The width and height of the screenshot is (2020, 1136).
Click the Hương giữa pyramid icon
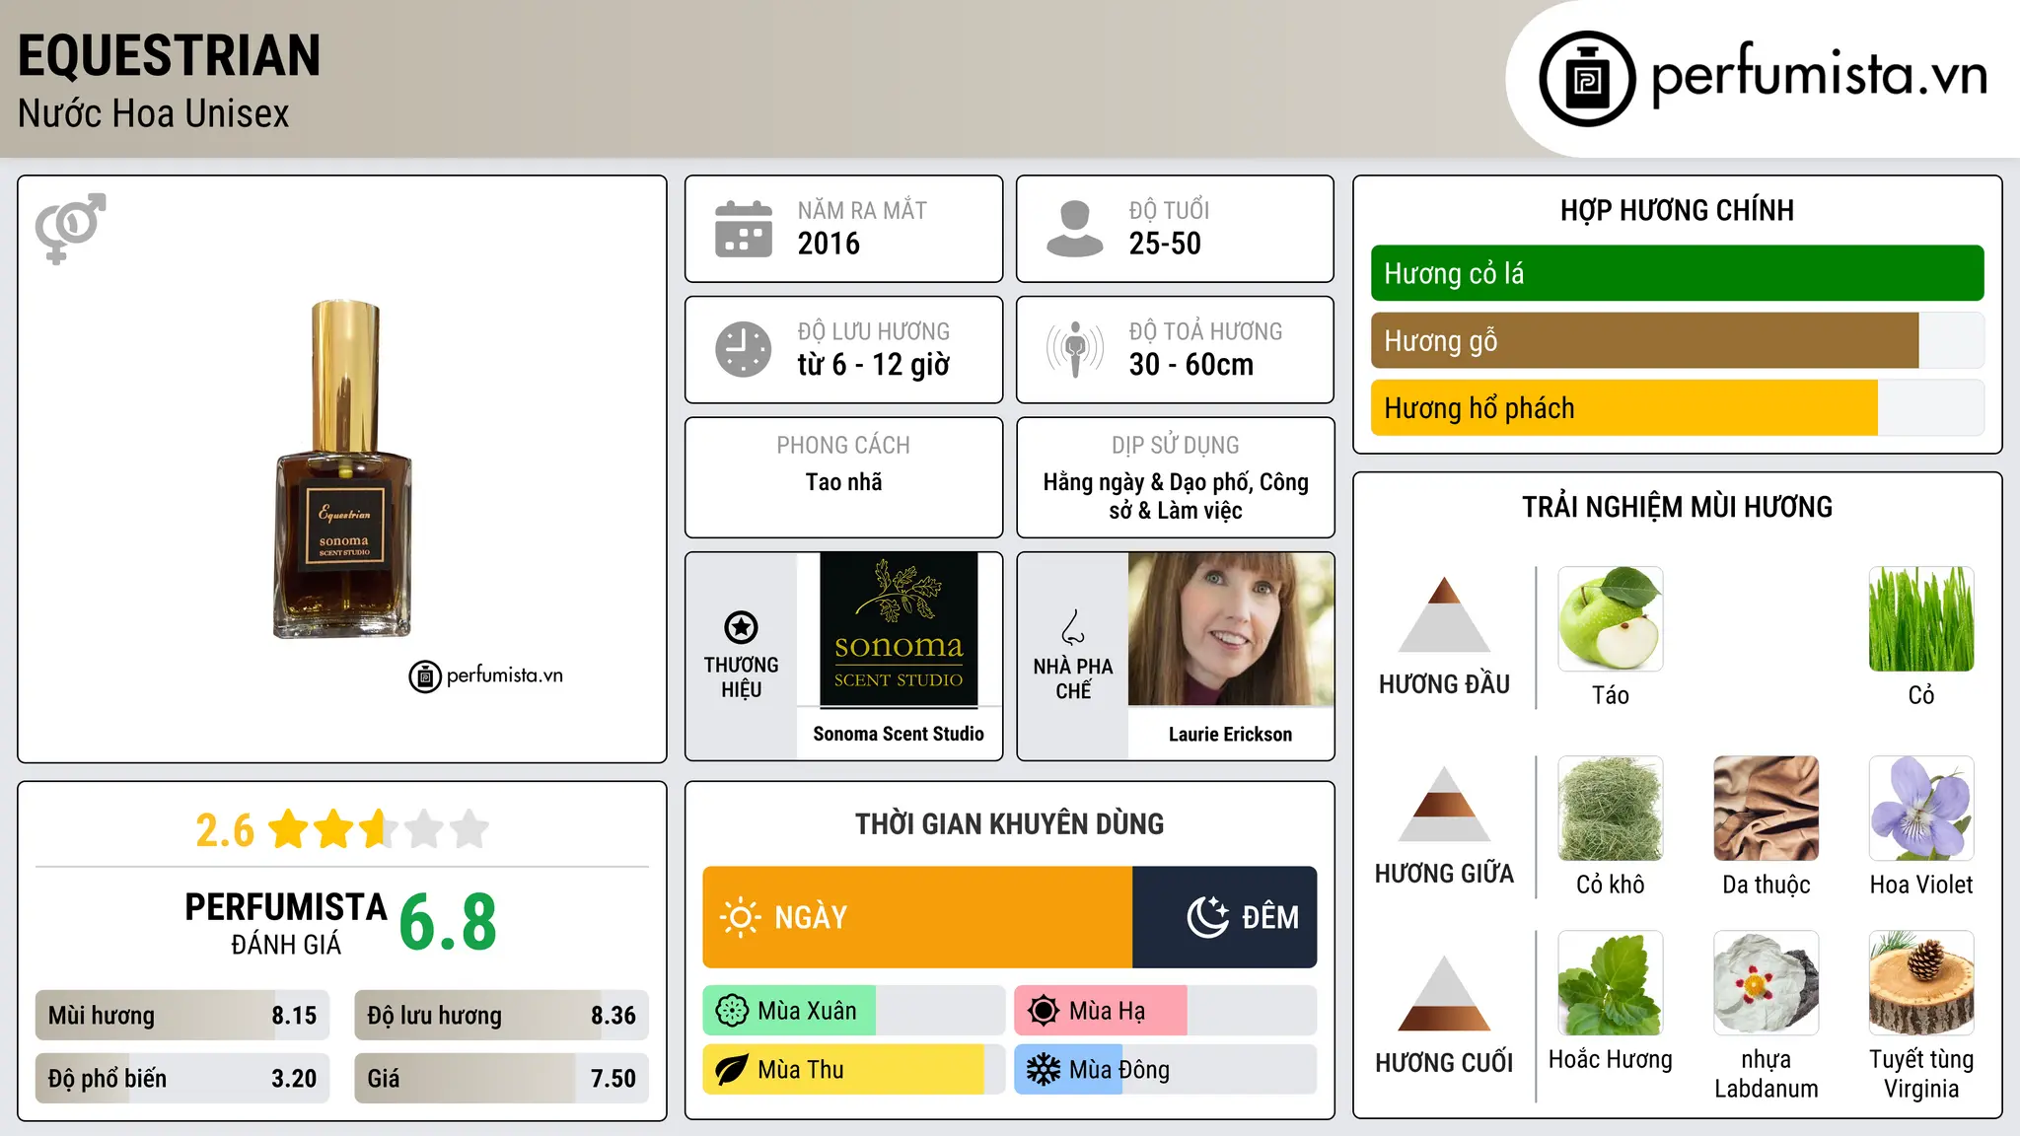click(x=1444, y=804)
